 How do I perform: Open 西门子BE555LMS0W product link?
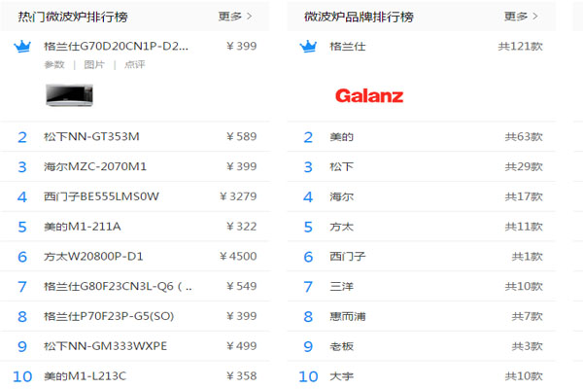[x=101, y=196]
